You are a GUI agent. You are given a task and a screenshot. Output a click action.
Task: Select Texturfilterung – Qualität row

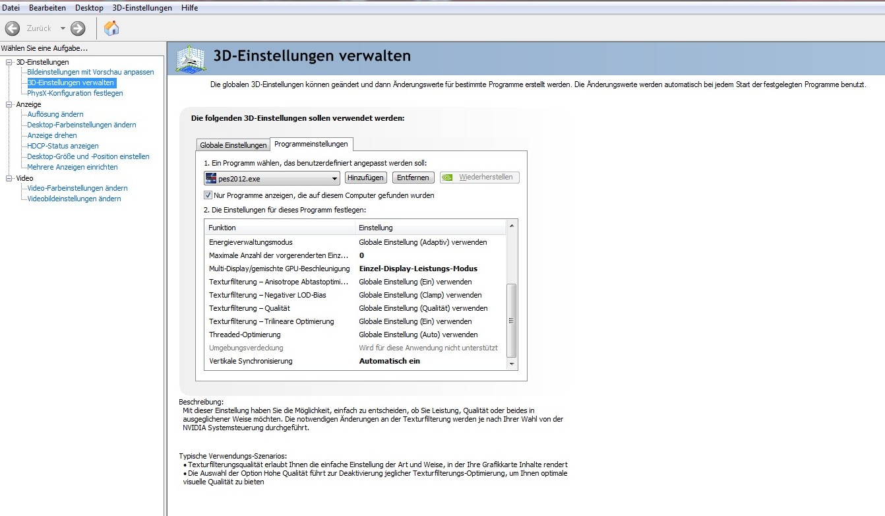355,308
